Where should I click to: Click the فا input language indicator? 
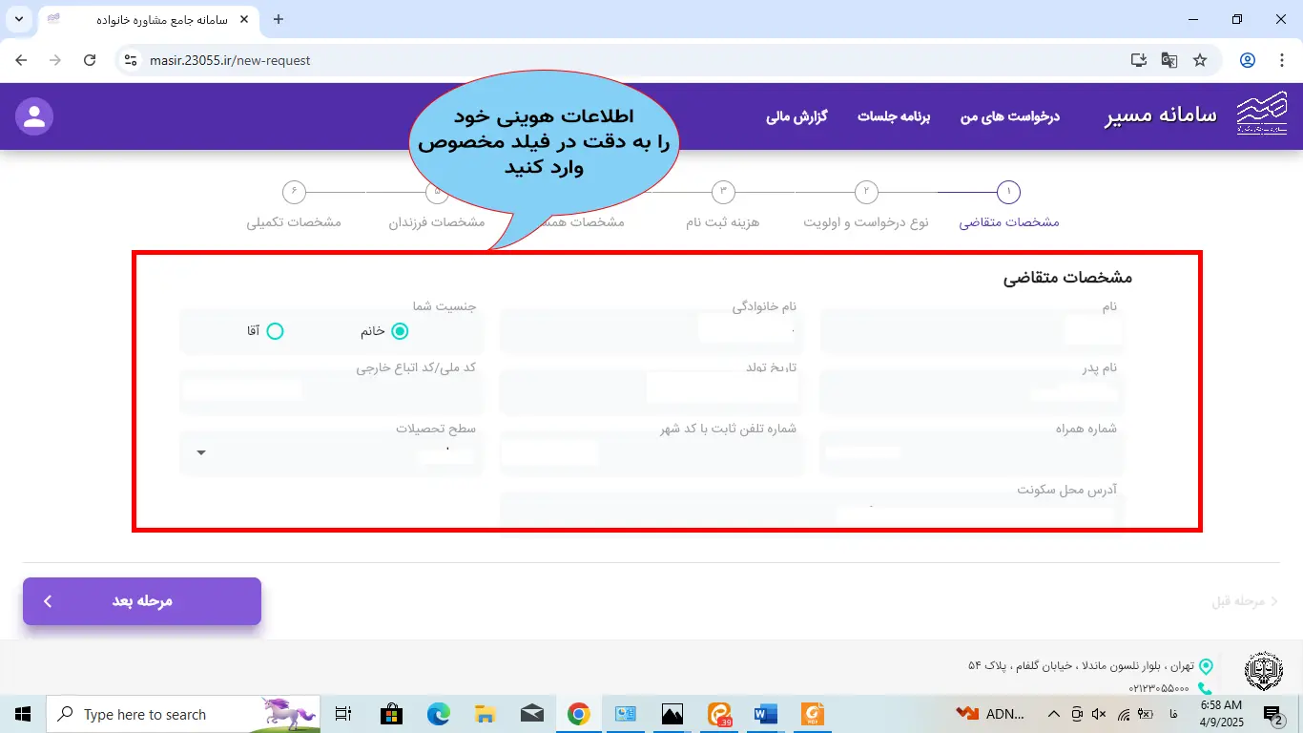pos(1172,714)
